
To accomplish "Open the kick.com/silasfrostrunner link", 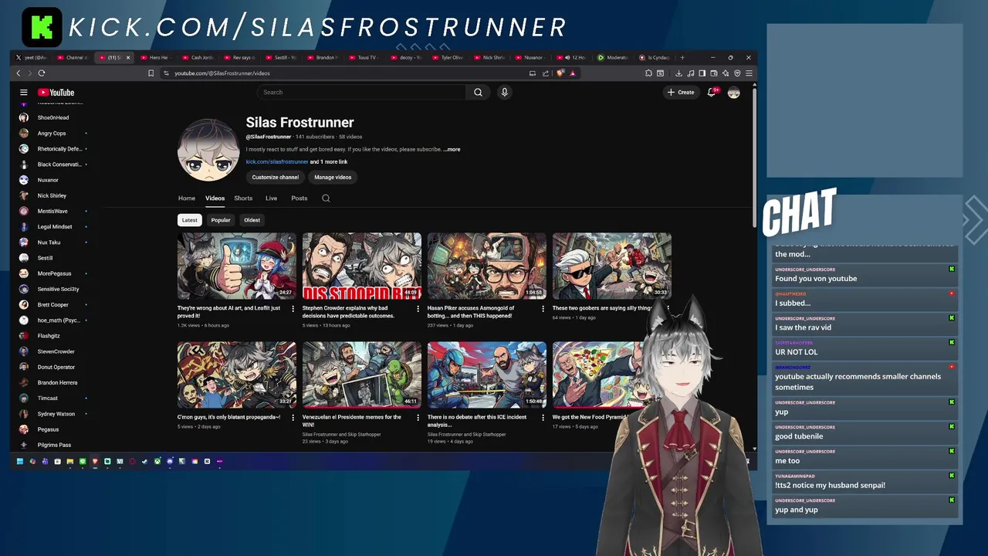I will 277,162.
